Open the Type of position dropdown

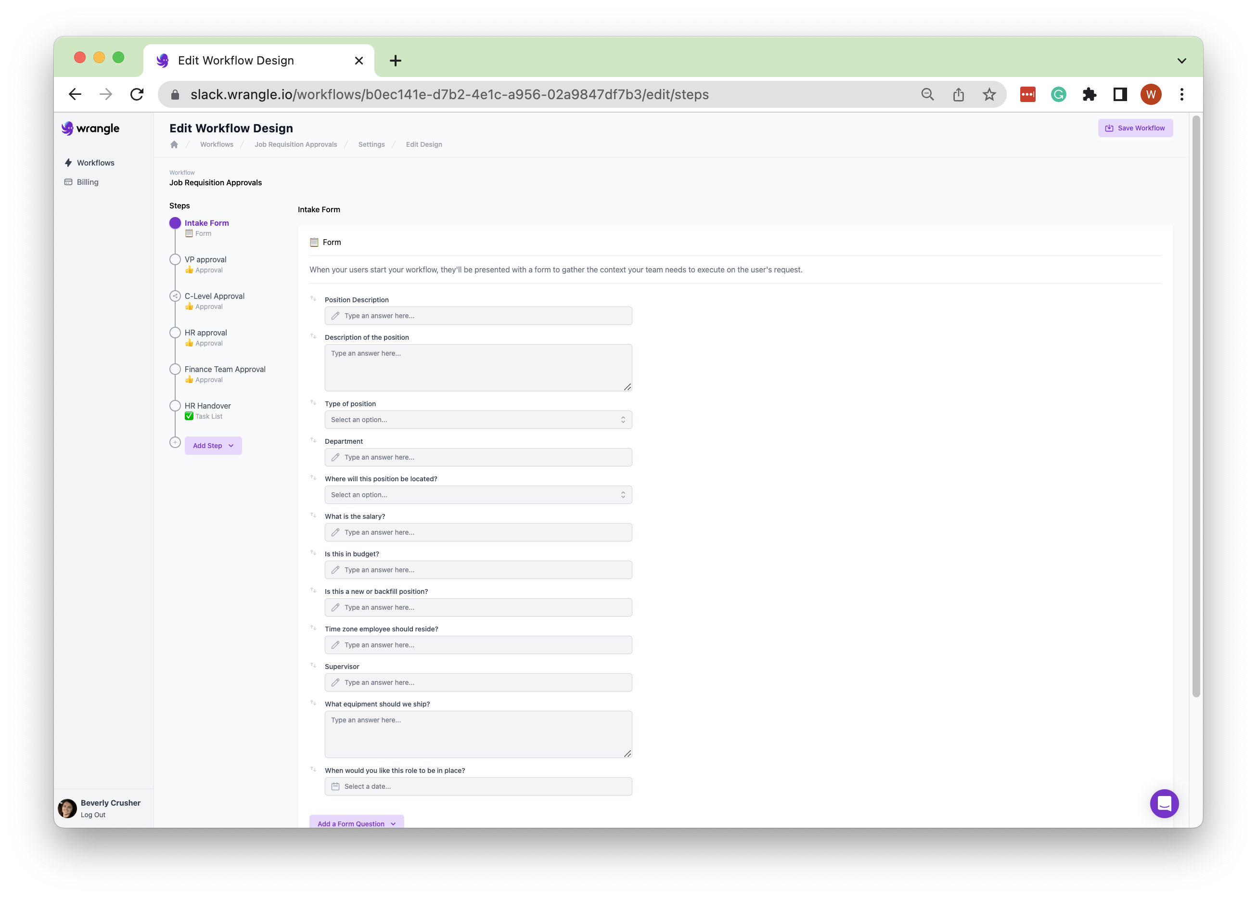pos(478,420)
